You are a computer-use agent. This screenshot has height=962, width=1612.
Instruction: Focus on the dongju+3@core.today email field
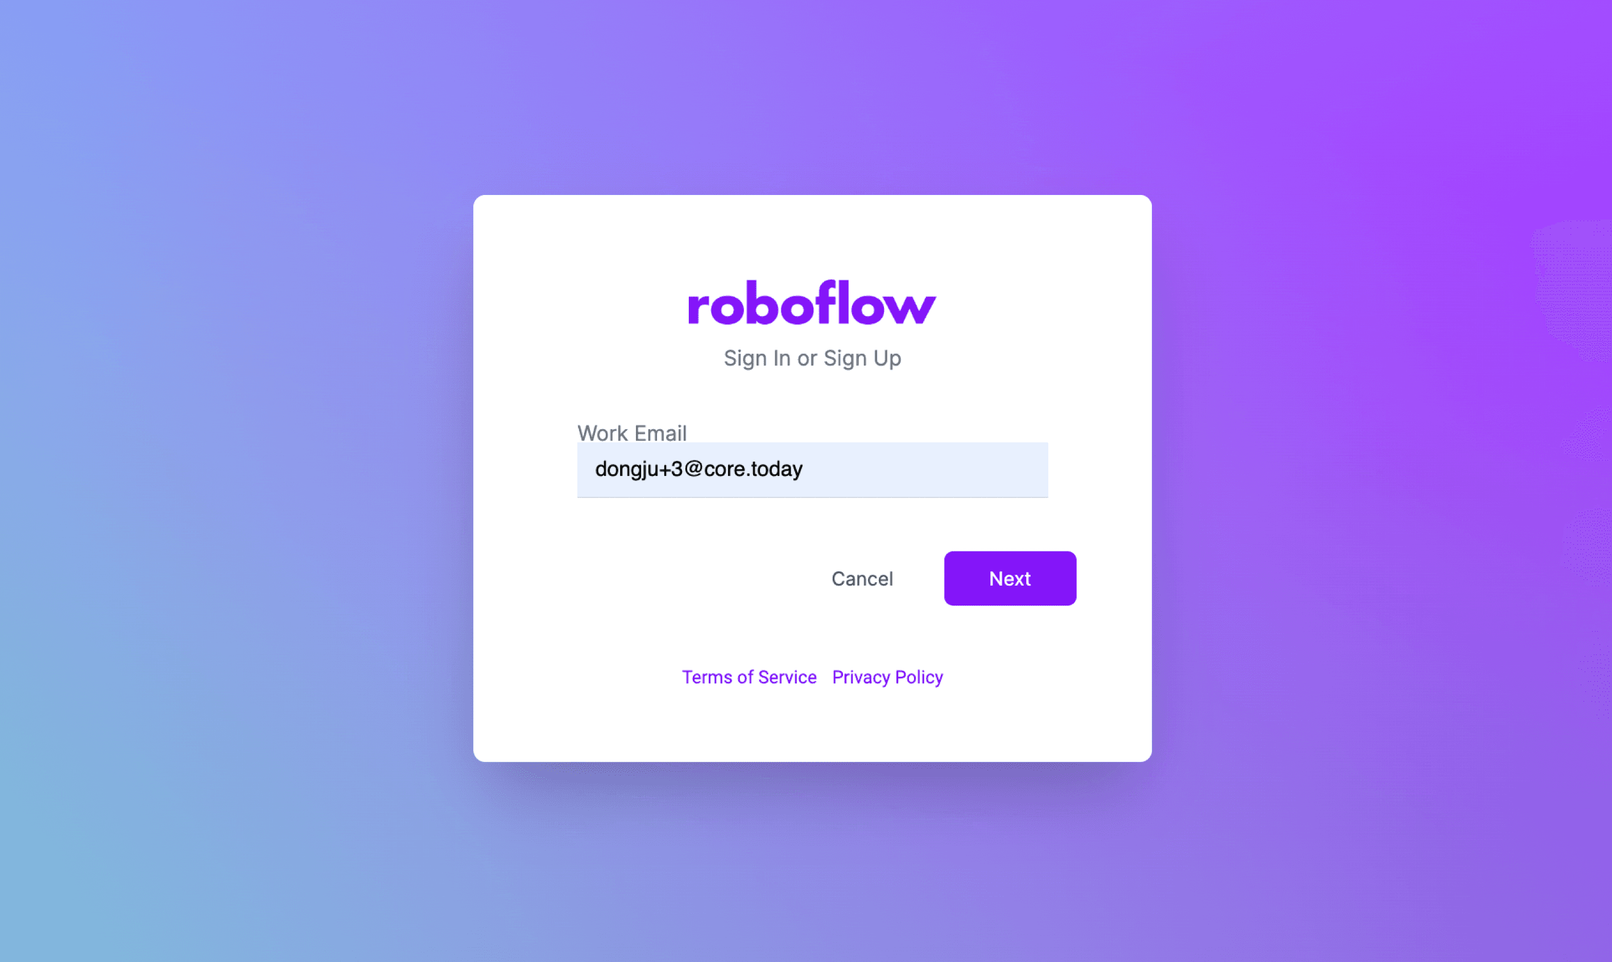pos(812,470)
